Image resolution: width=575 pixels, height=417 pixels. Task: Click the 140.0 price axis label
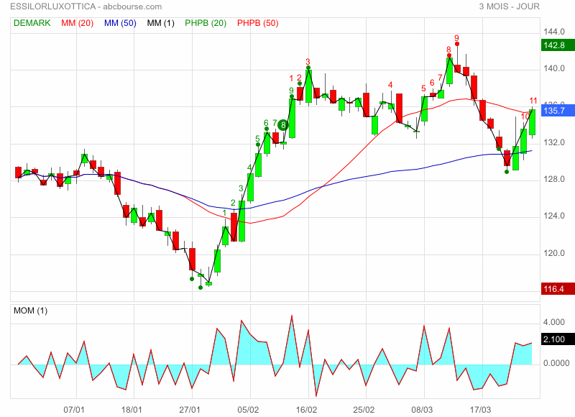pyautogui.click(x=554, y=68)
